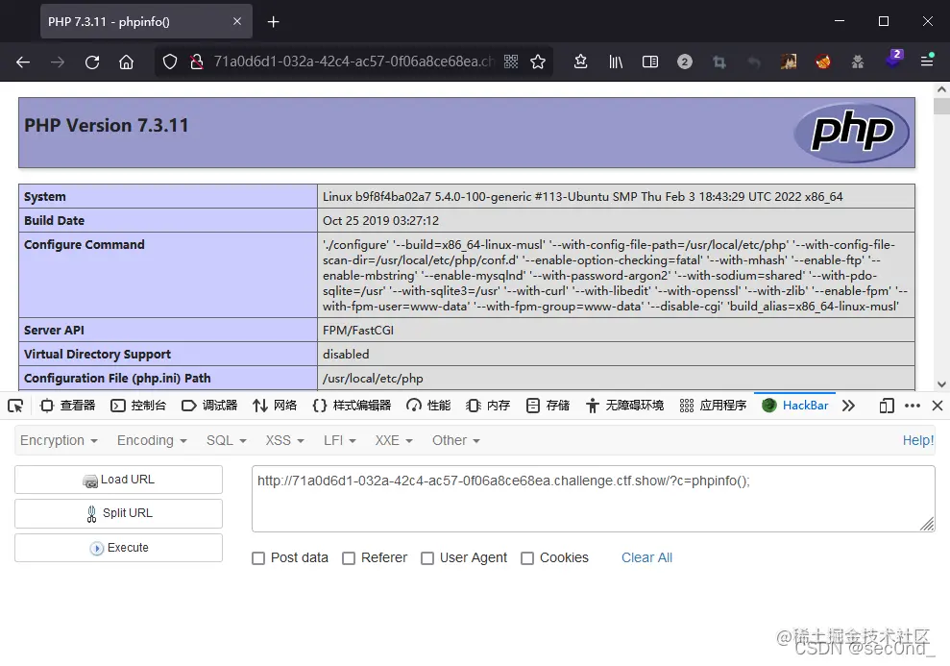Open the Inspector (查看器) panel
Viewport: 950px width, 666px height.
coord(67,406)
